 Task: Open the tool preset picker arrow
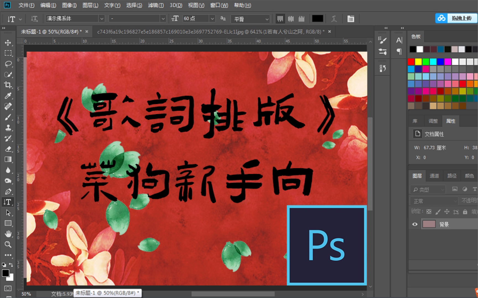point(20,19)
